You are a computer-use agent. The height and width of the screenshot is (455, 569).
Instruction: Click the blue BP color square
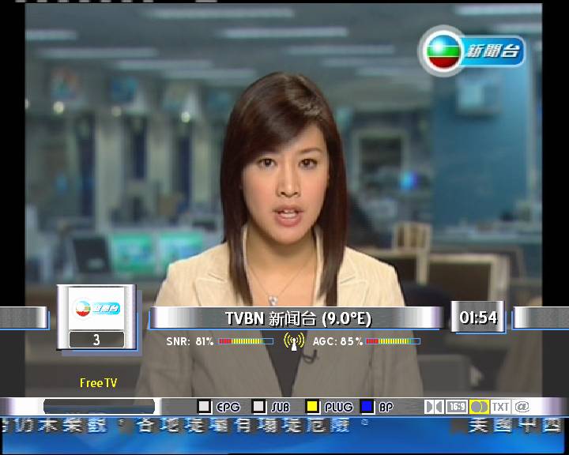(367, 407)
